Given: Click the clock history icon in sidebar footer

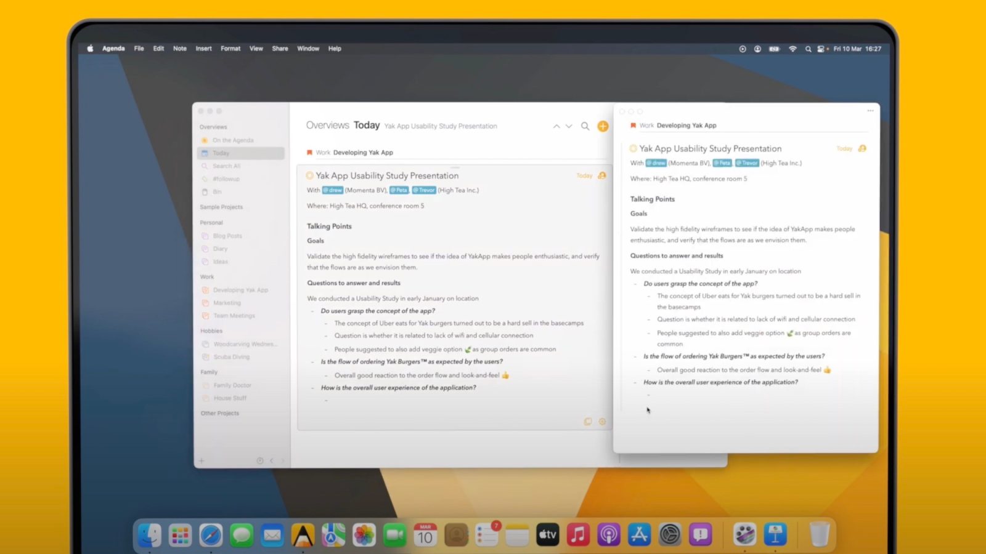Looking at the screenshot, I should 260,460.
